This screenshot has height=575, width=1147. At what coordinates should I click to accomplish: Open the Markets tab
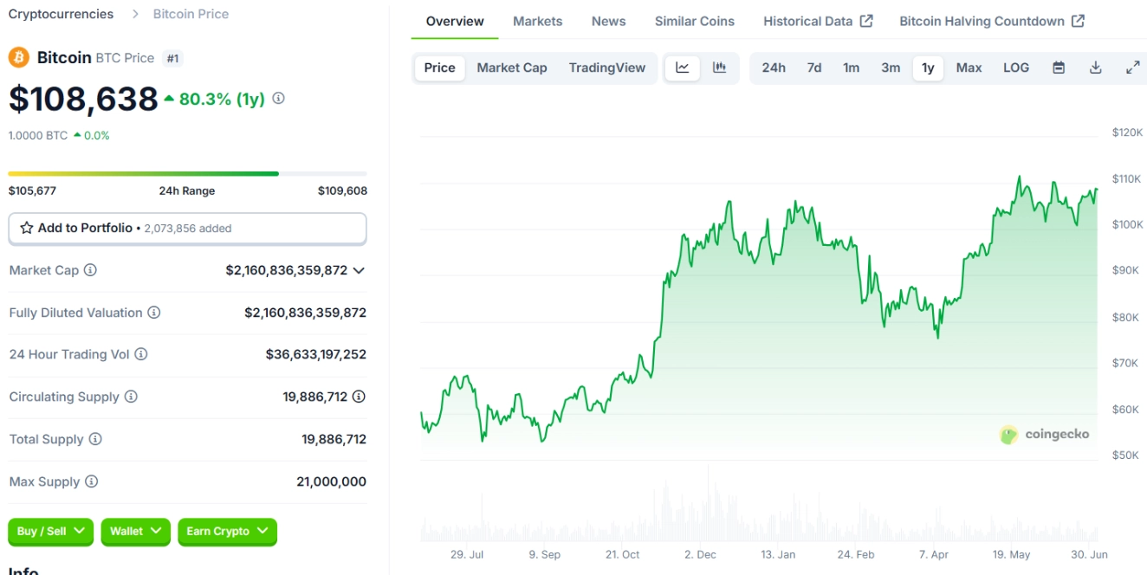tap(537, 21)
